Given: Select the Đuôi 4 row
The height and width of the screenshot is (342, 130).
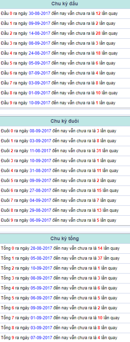Looking at the screenshot, I should tap(65, 171).
